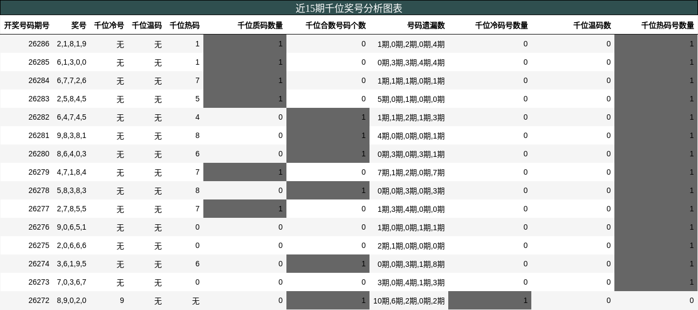Click omission cell 1期,3期,4期,0期,0期
This screenshot has height=310, width=698.
click(411, 209)
